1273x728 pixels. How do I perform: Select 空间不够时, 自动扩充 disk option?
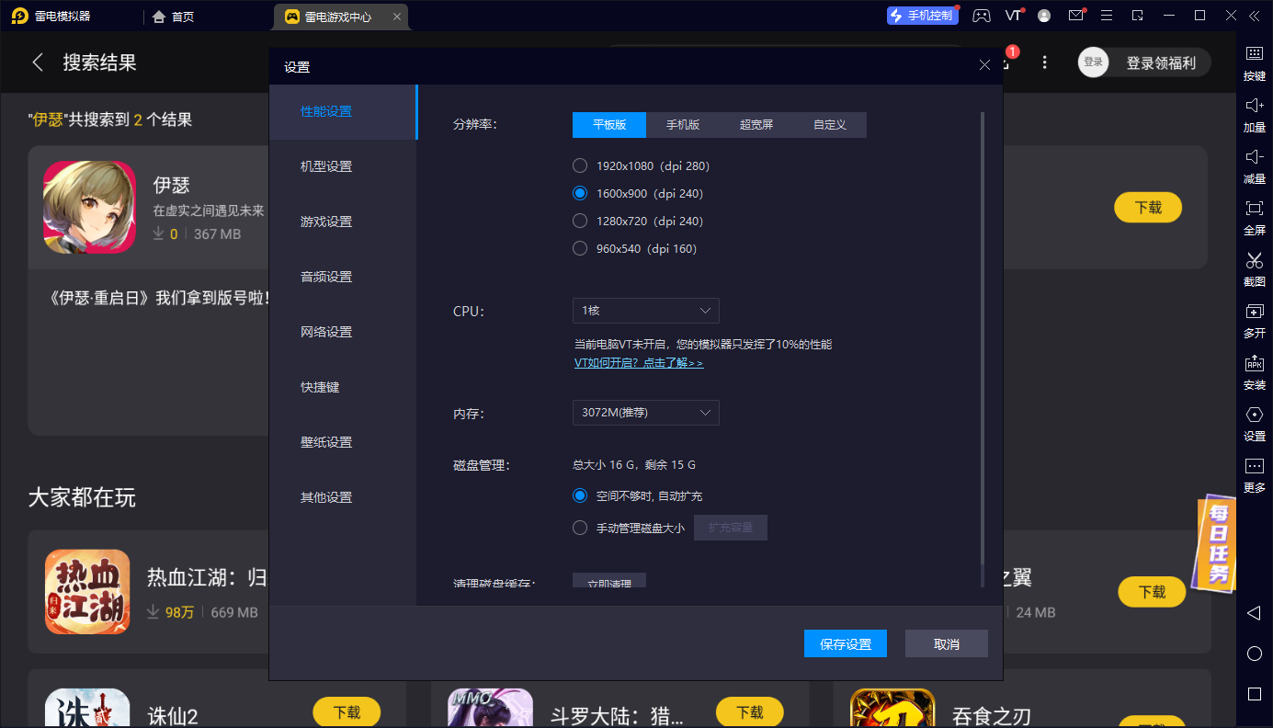[x=580, y=495]
